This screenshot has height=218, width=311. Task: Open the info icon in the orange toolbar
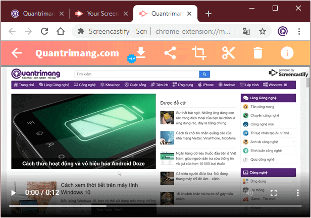287,53
